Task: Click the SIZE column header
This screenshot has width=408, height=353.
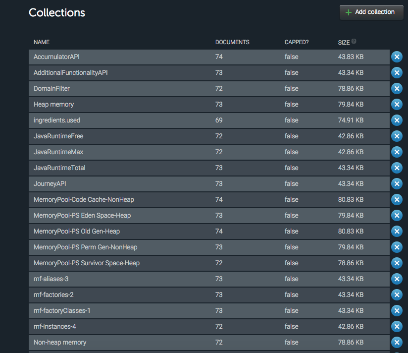Action: (x=344, y=43)
